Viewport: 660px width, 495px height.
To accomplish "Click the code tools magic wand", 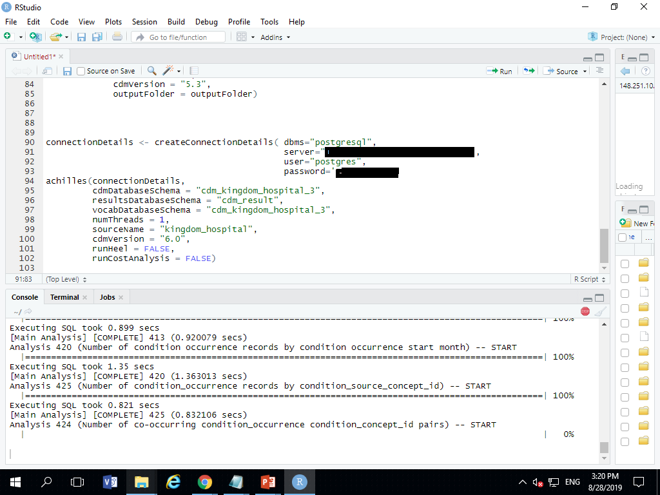I will pos(168,71).
